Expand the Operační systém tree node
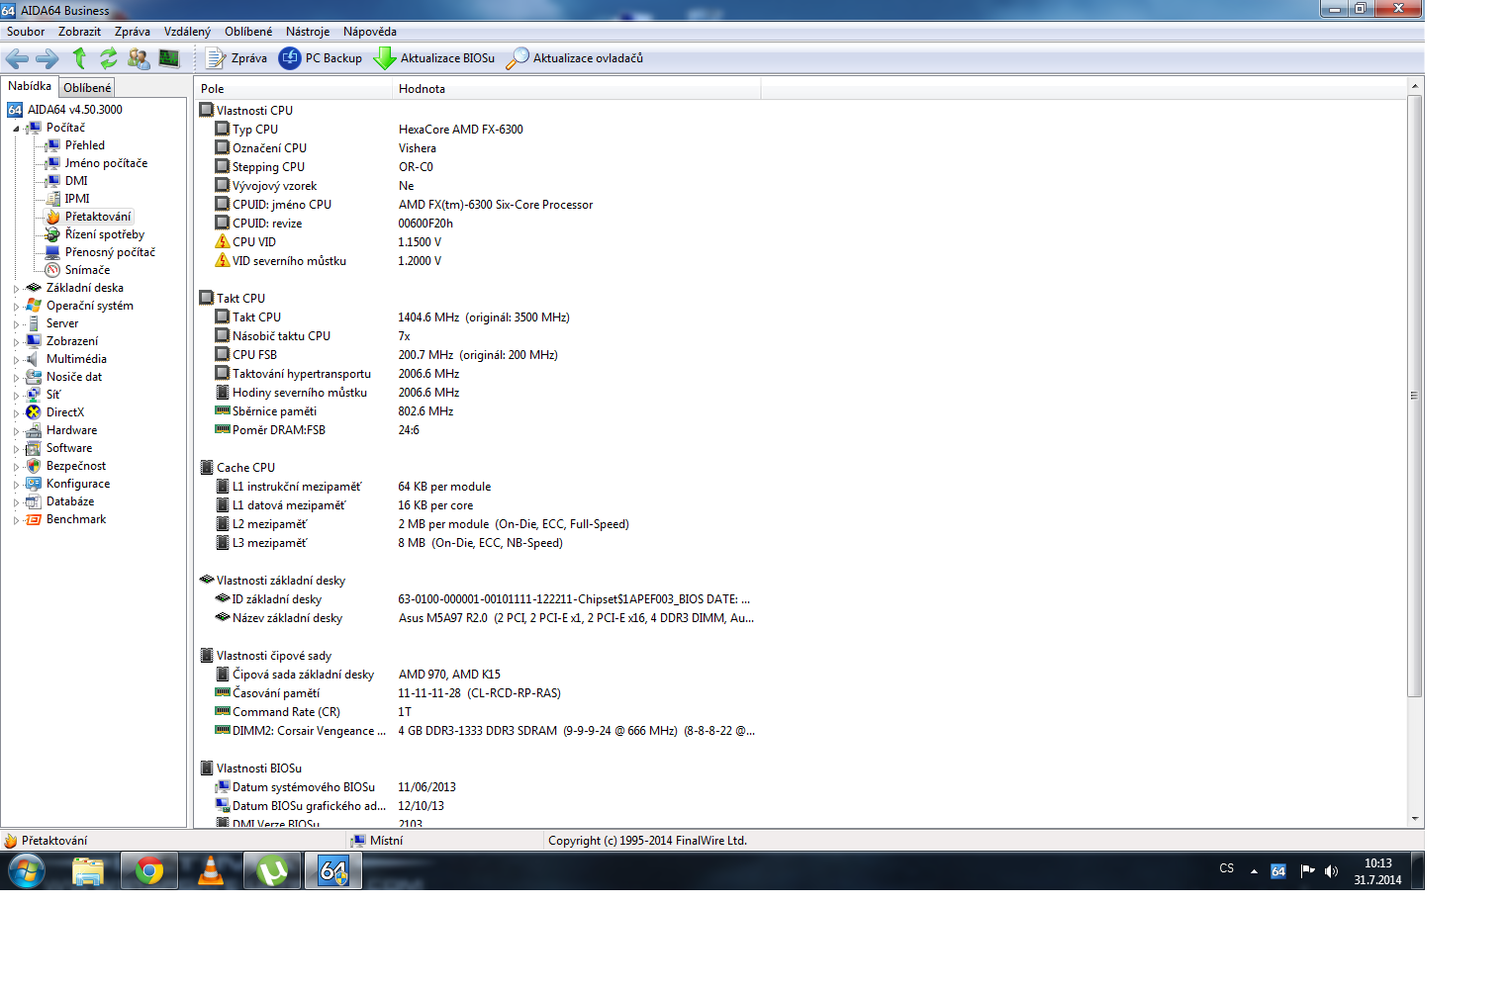The width and height of the screenshot is (1508, 995). pyautogui.click(x=17, y=307)
